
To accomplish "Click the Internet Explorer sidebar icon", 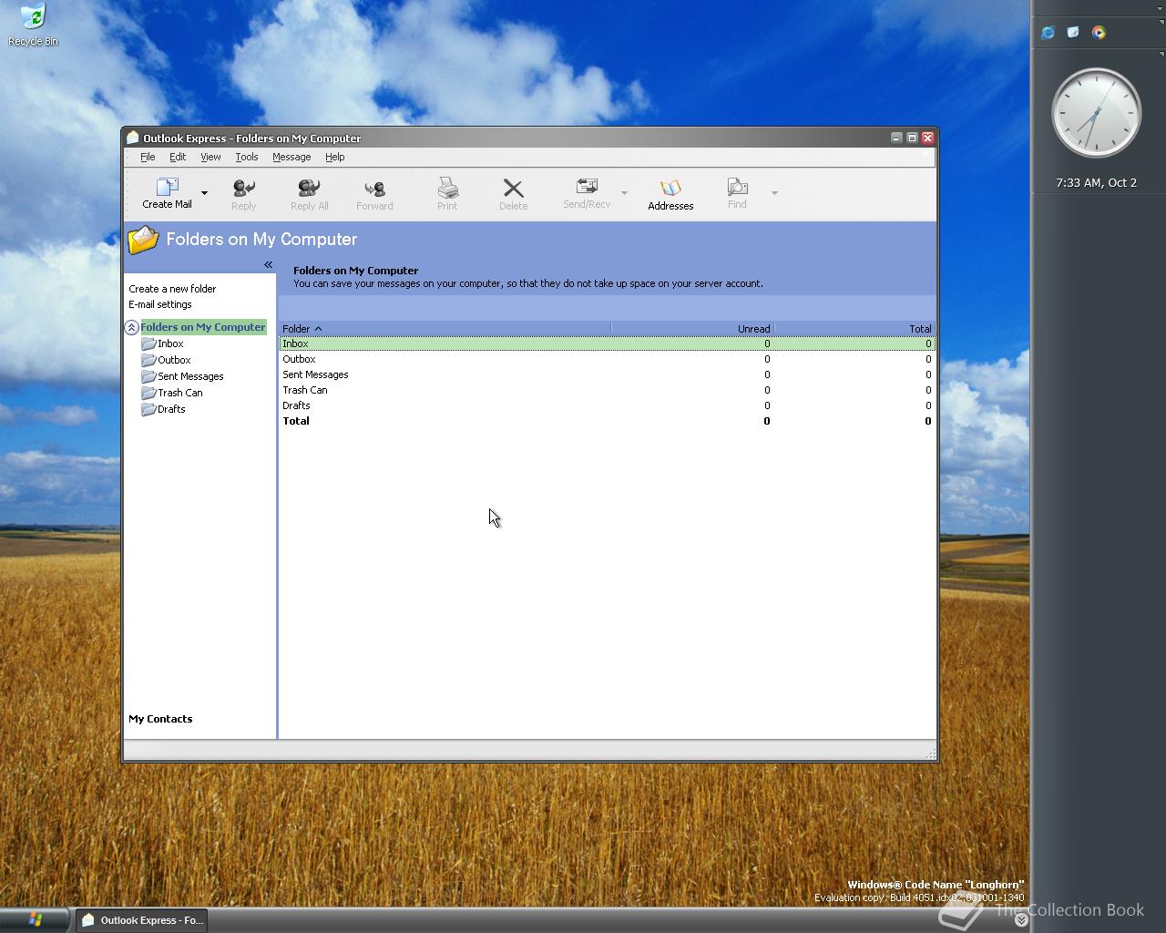I will click(x=1048, y=33).
